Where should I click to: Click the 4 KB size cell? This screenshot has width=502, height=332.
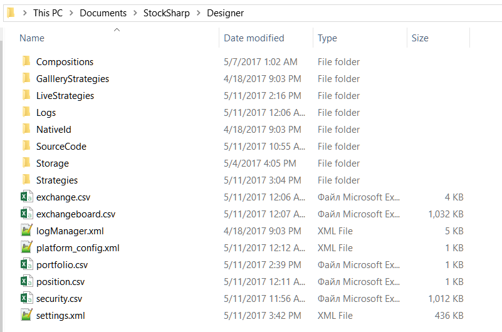click(x=454, y=197)
